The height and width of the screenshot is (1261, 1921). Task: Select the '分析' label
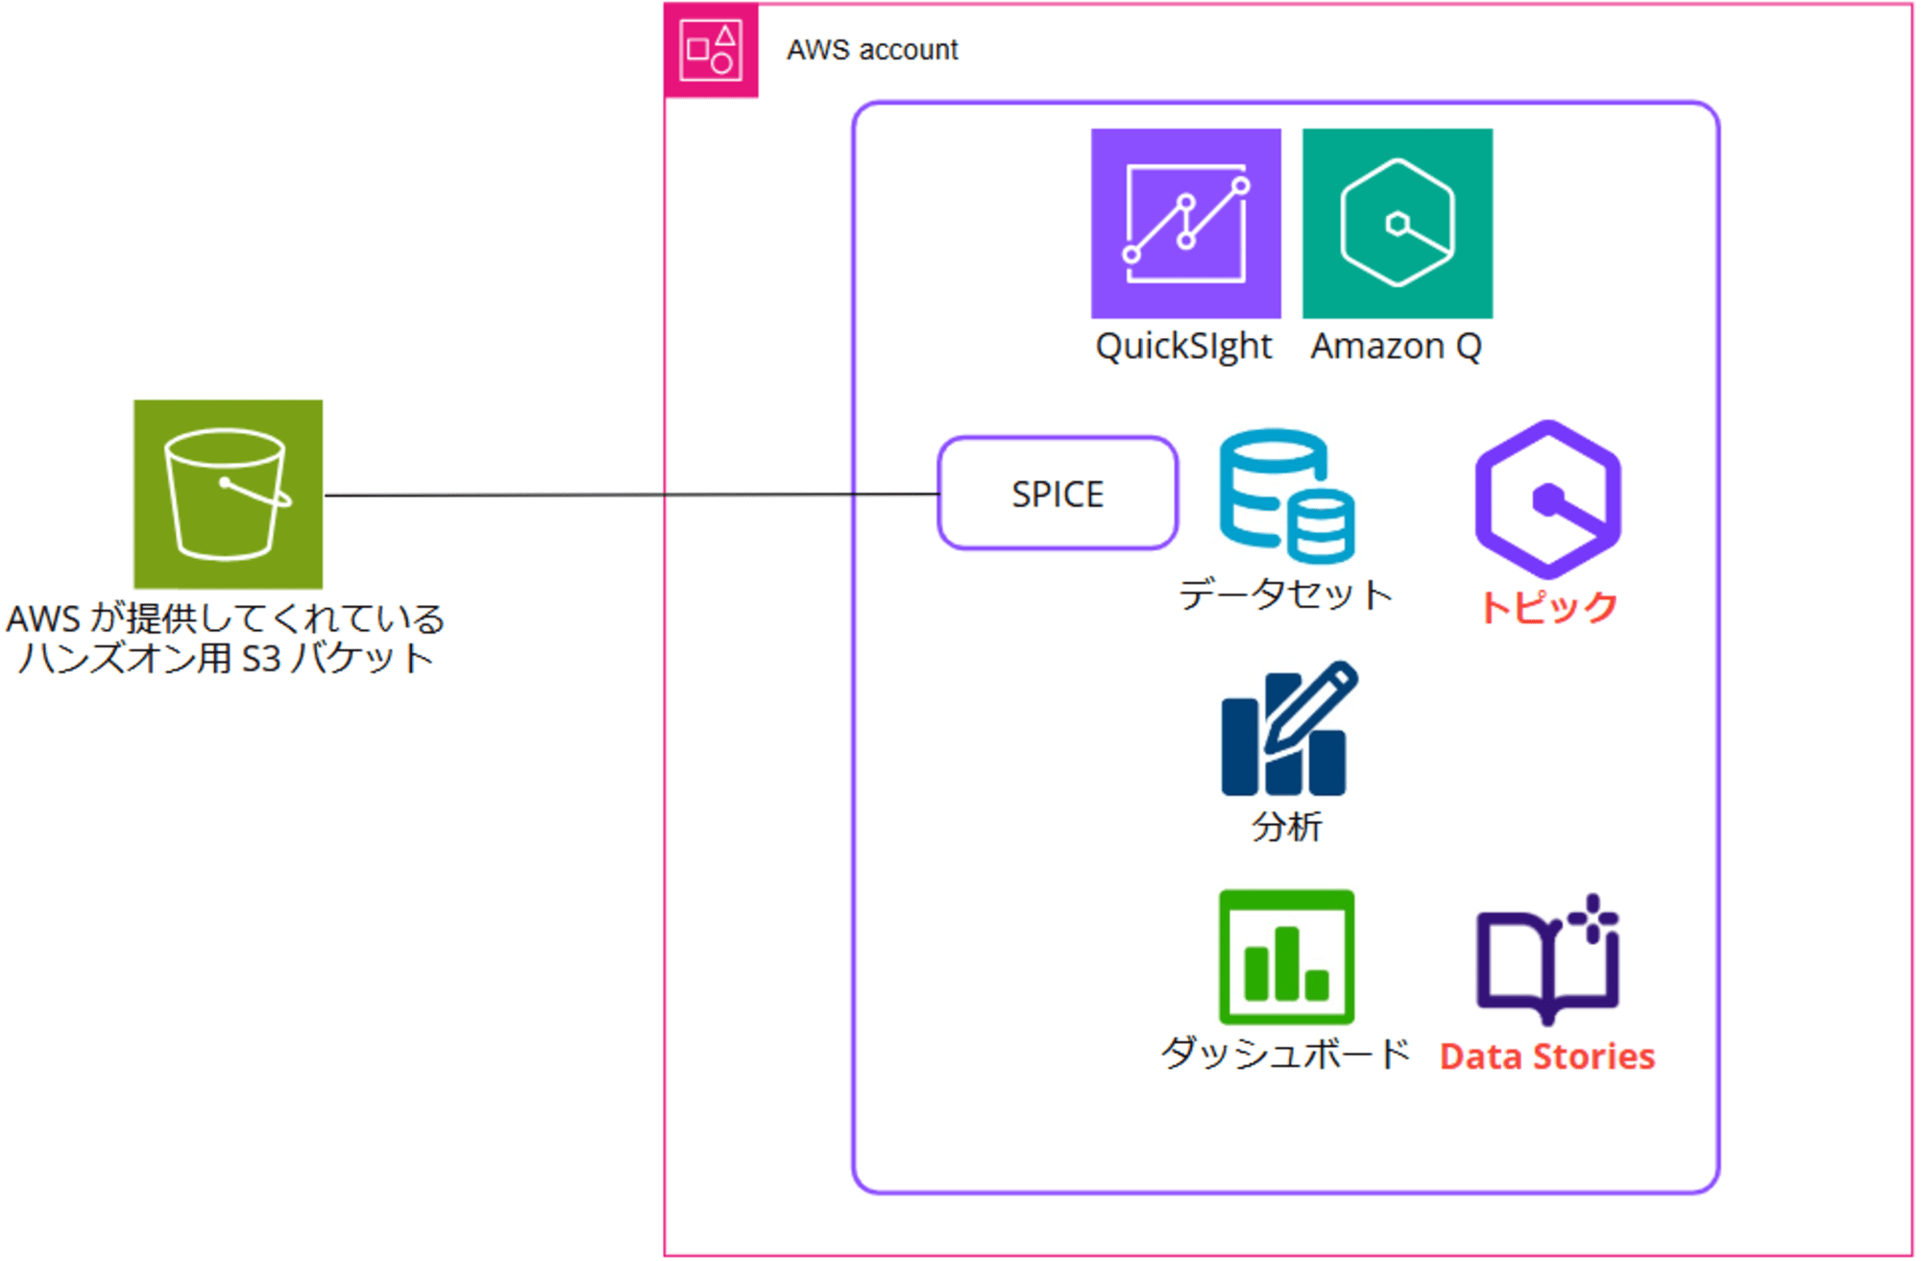coord(1287,827)
